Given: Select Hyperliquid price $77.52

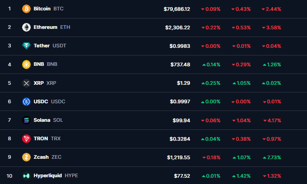Looking at the screenshot, I should (182, 176).
